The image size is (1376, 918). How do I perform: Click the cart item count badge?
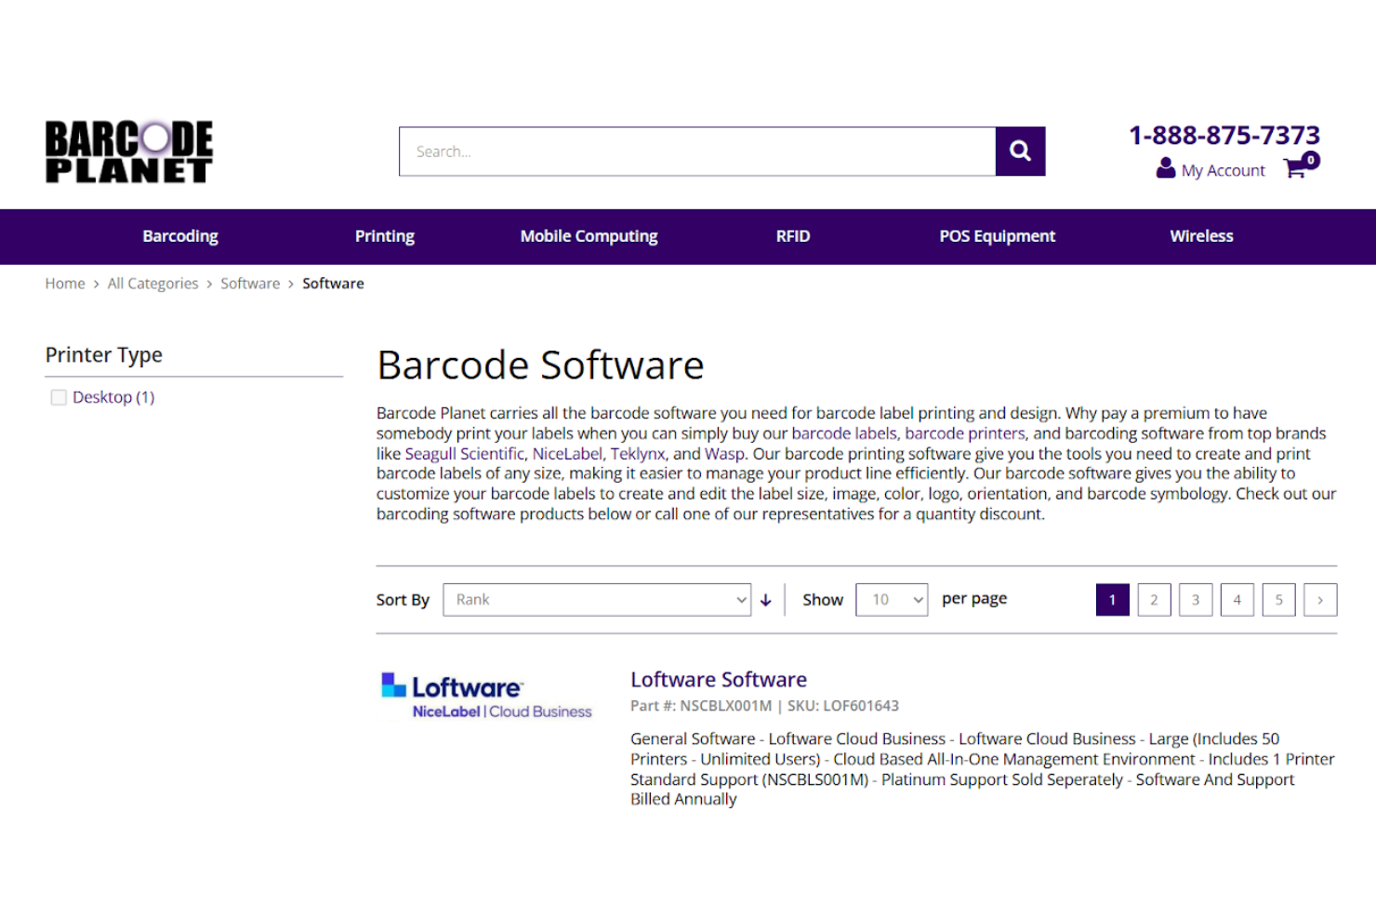pyautogui.click(x=1311, y=159)
